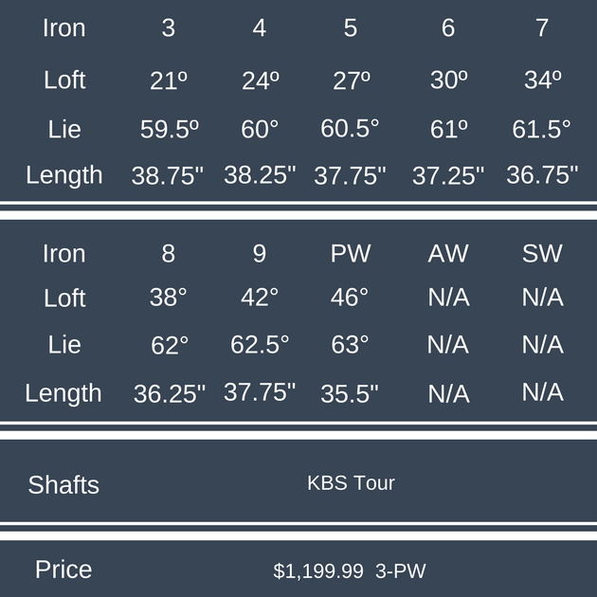Viewport: 597px width, 597px height.
Task: Select the 59.5º lie value
Action: pos(168,130)
